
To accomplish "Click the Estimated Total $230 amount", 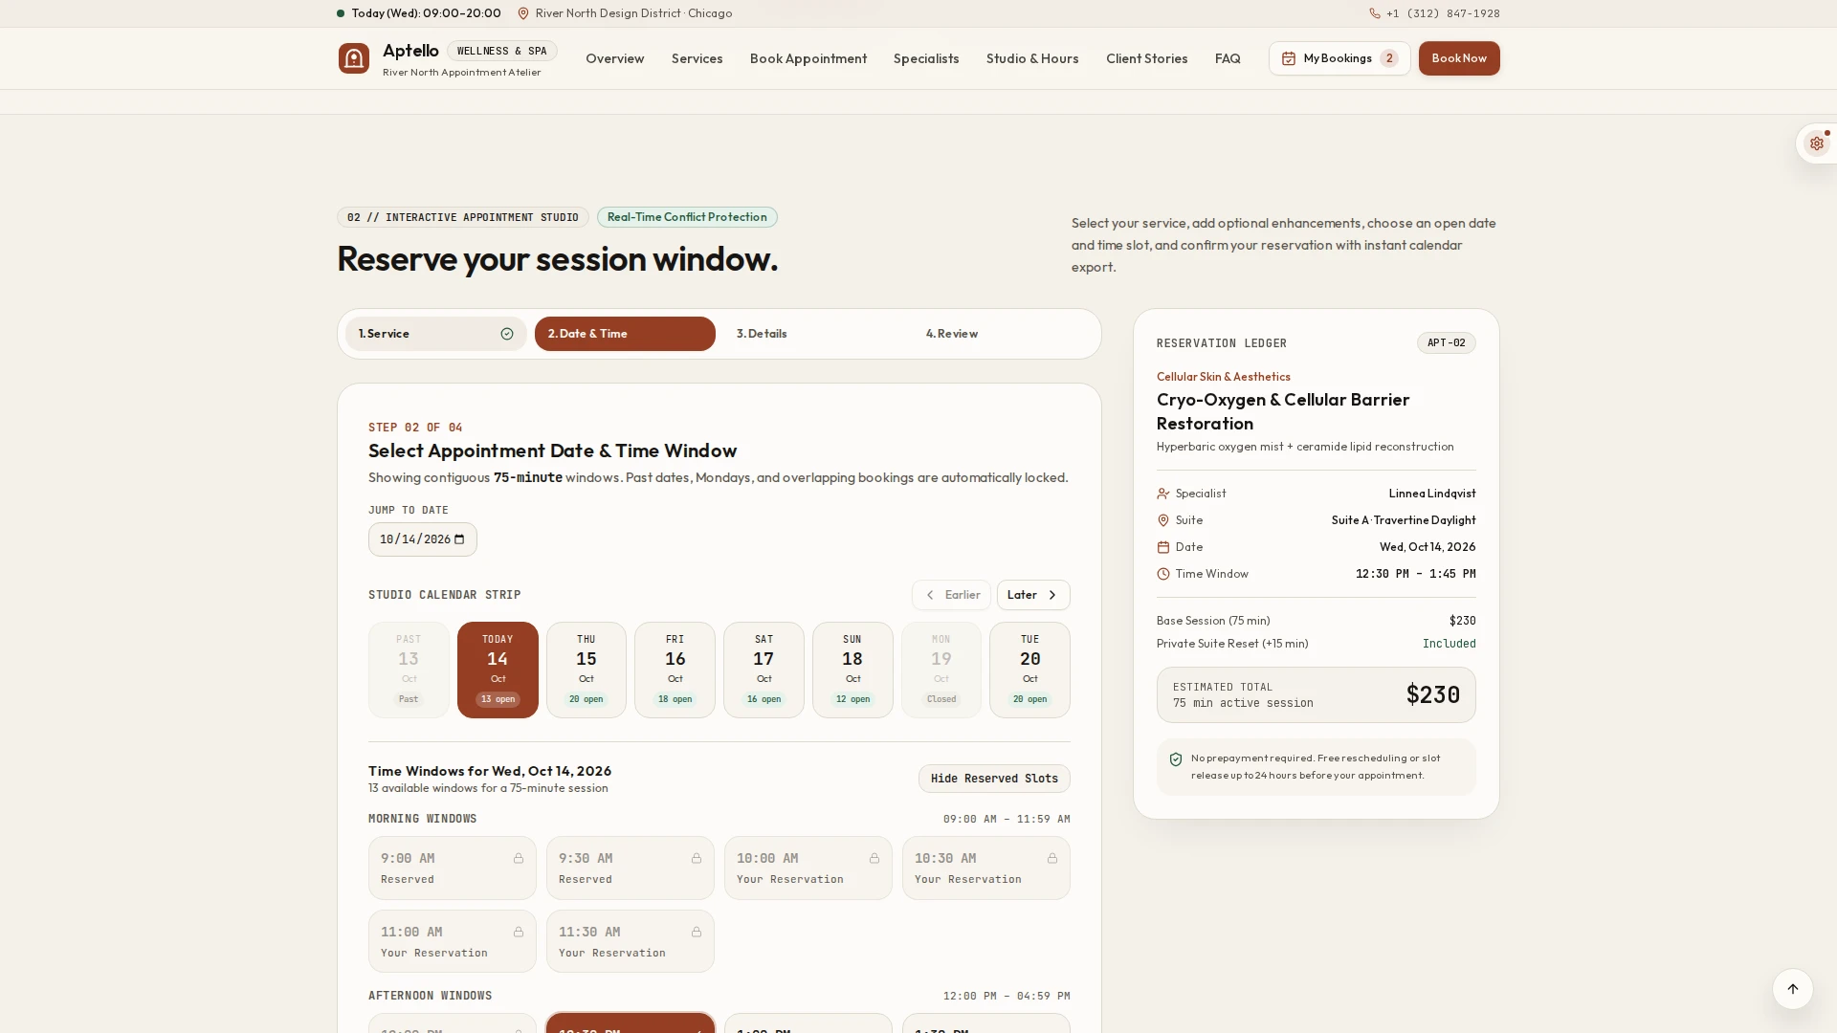I will pos(1432,694).
